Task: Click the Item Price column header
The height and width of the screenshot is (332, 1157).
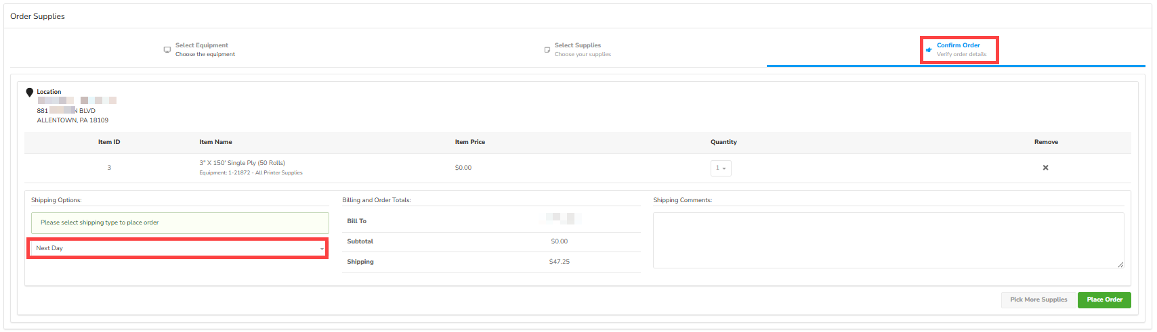Action: pos(469,142)
